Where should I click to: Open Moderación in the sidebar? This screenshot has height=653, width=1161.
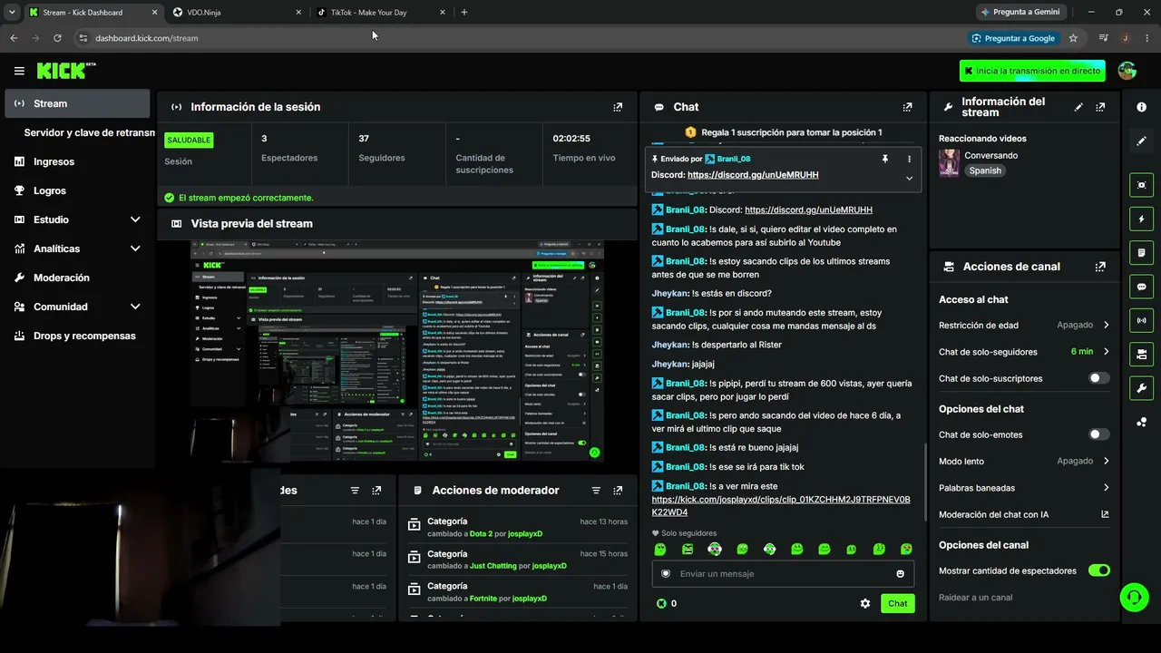coord(77,278)
